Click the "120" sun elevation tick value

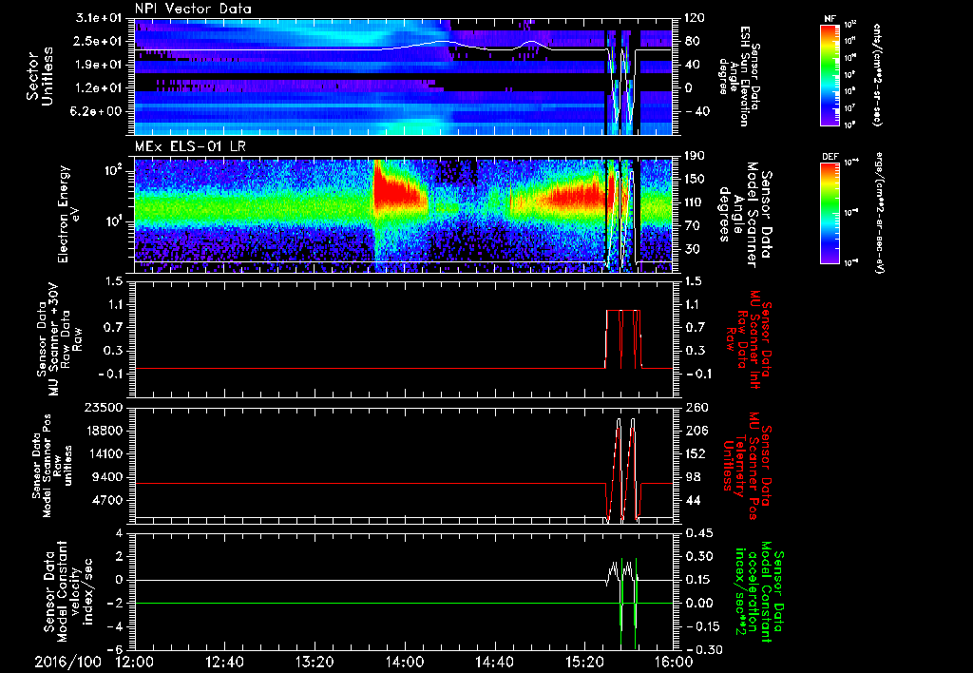[x=695, y=18]
